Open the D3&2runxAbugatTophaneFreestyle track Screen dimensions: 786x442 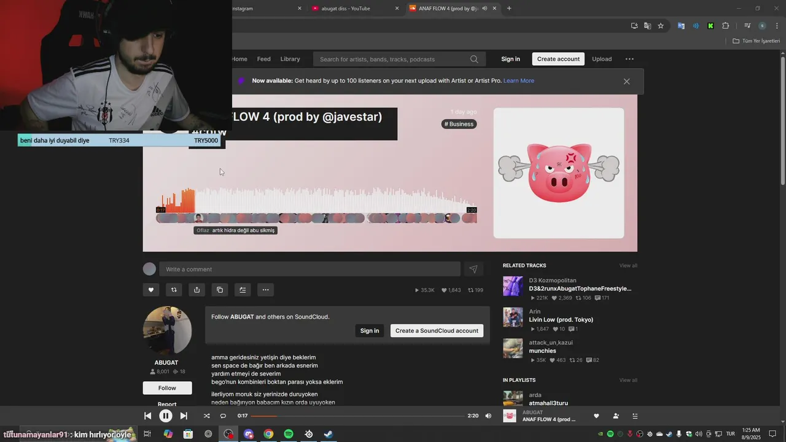point(580,289)
